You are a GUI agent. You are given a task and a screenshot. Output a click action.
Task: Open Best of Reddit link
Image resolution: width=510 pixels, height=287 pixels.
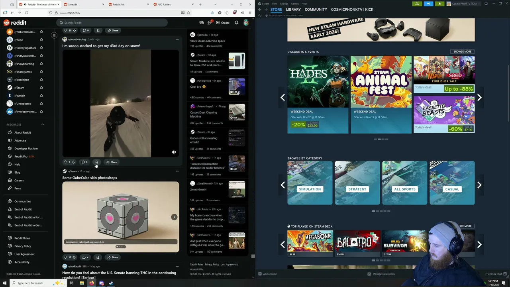(x=23, y=209)
